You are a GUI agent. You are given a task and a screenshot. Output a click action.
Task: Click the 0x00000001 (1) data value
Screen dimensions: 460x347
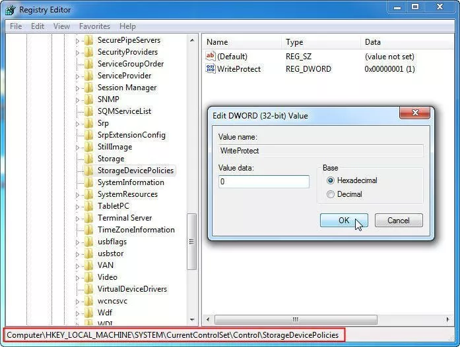click(x=389, y=69)
